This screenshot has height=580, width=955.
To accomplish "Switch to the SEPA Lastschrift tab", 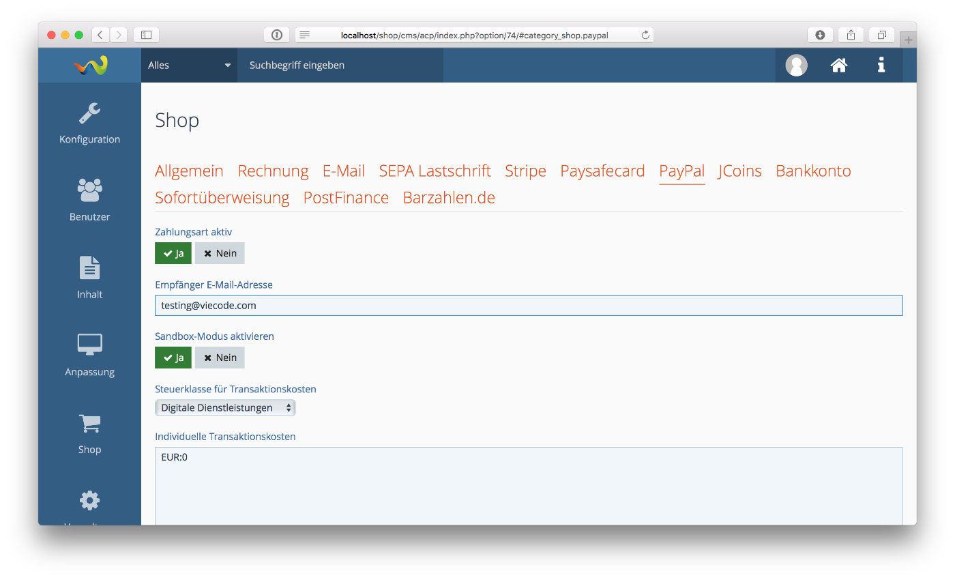I will pyautogui.click(x=435, y=171).
